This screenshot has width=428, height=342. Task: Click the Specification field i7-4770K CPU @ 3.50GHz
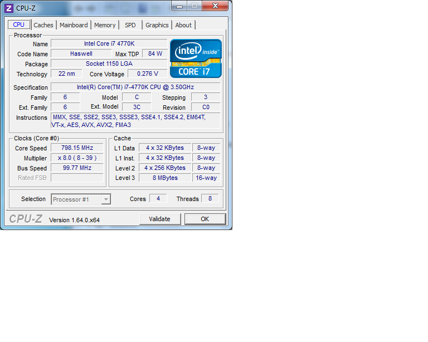coord(135,87)
